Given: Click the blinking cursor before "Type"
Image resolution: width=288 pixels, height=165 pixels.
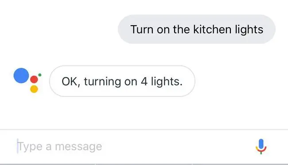Looking at the screenshot, I should click(18, 146).
